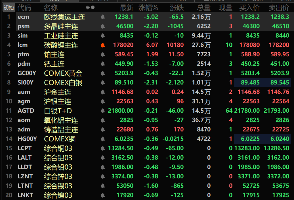Click the highlighted ask price 89.545
The image size is (294, 200).
[280, 83]
